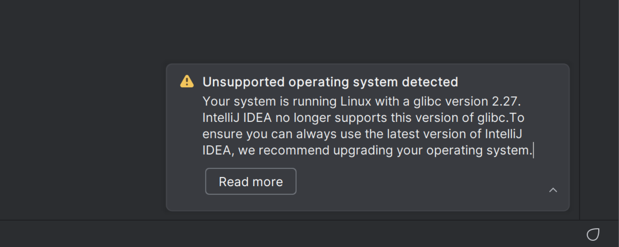Click empty editor area left of notification
This screenshot has width=619, height=247.
coord(83,136)
